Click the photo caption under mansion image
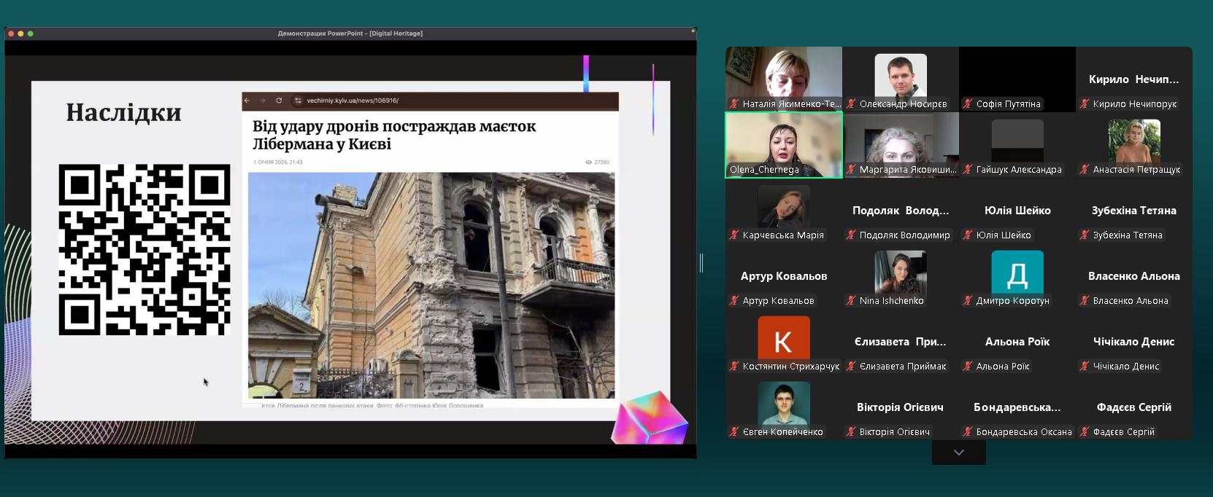The image size is (1213, 497). click(x=372, y=405)
